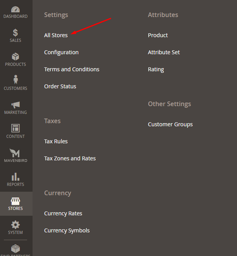The width and height of the screenshot is (237, 256).
Task: Open Tax Zones and Rates
Action: (x=70, y=158)
